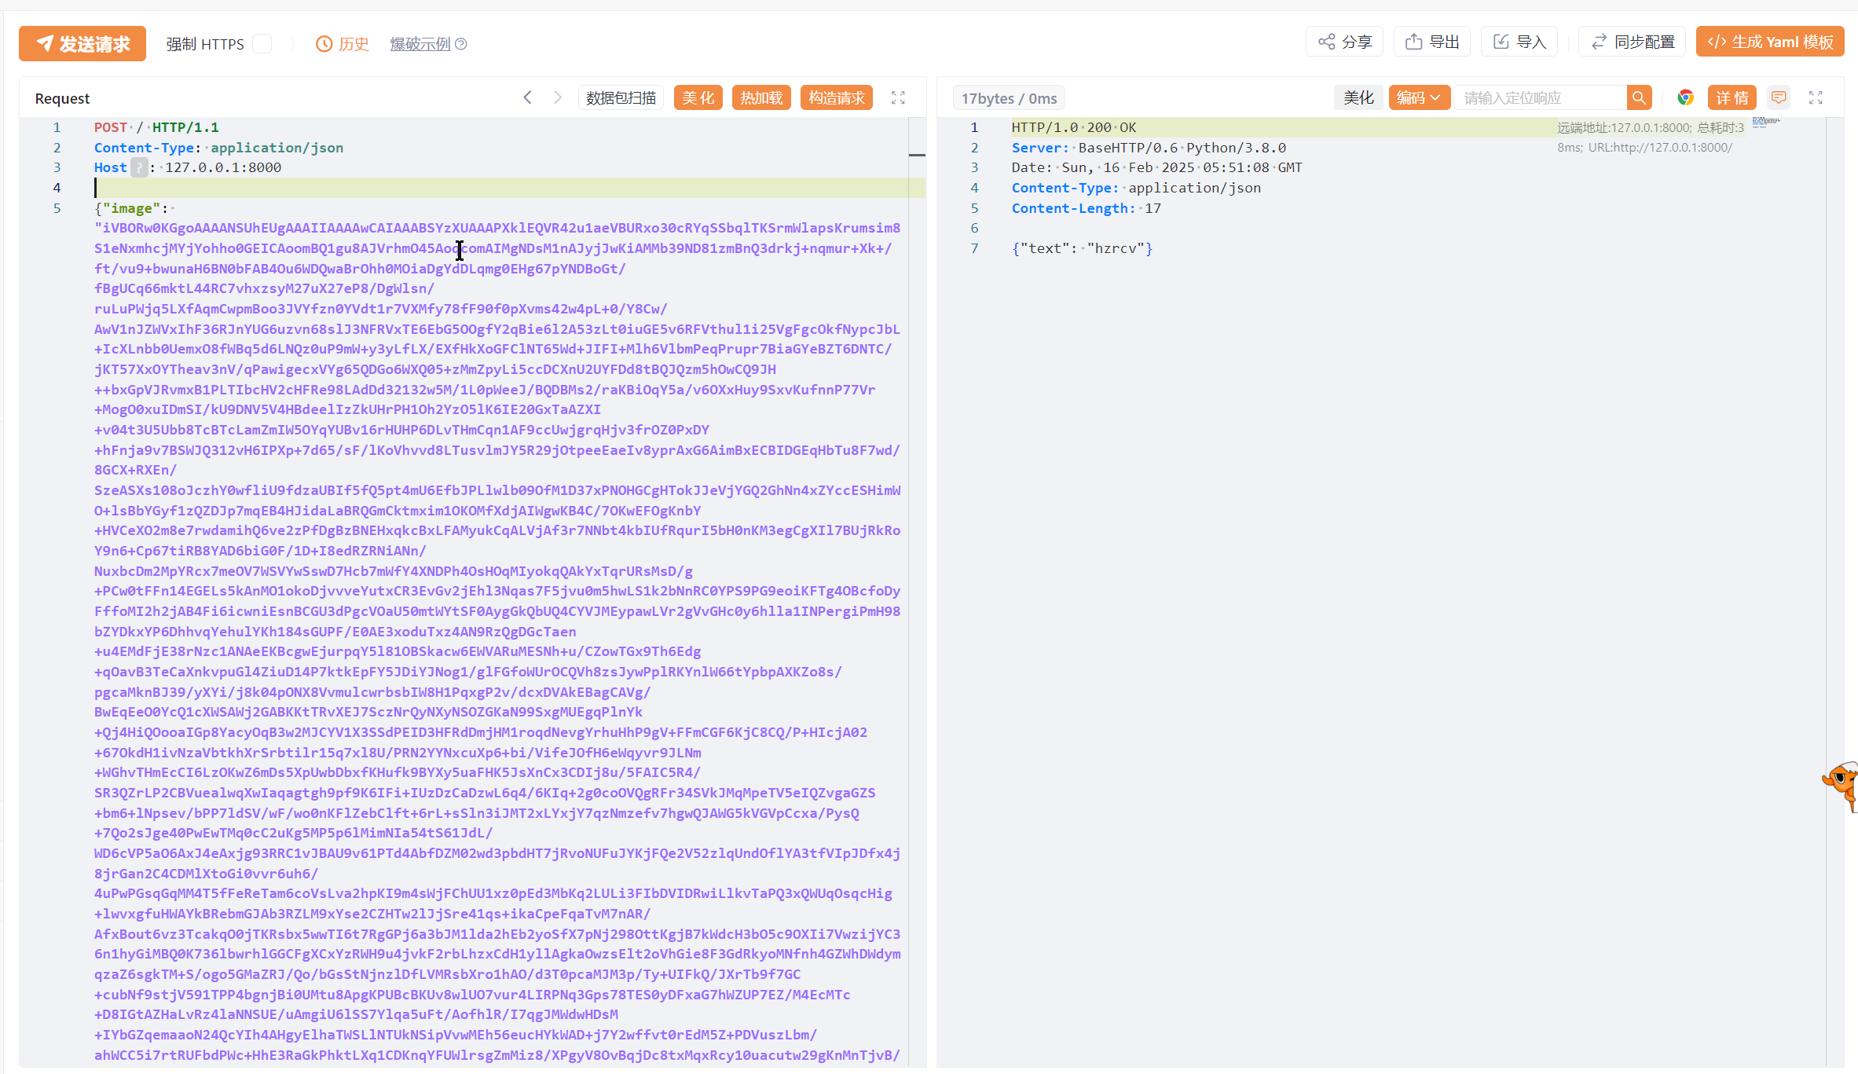The image size is (1858, 1074).
Task: Click the 发送请求 send request button
Action: pyautogui.click(x=82, y=43)
